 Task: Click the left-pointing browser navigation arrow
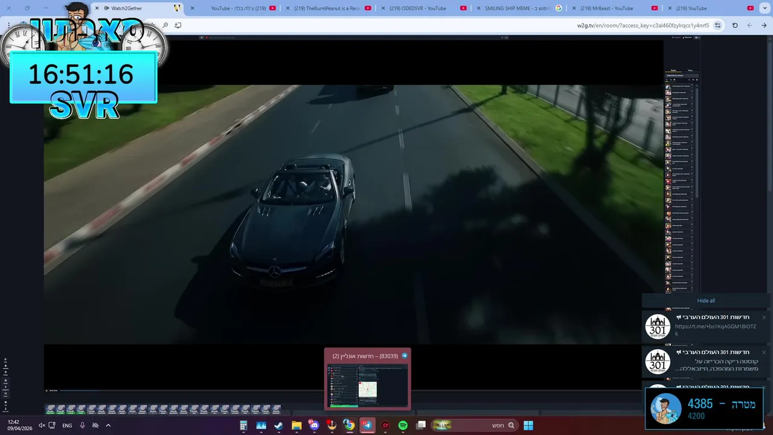click(749, 25)
